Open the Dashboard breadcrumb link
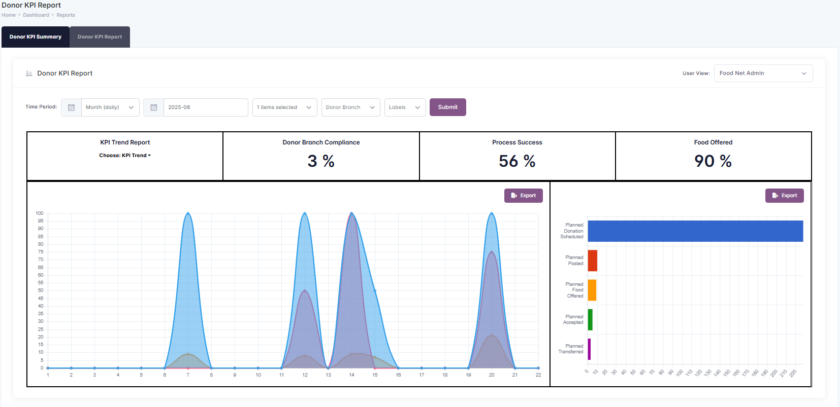 coord(36,15)
